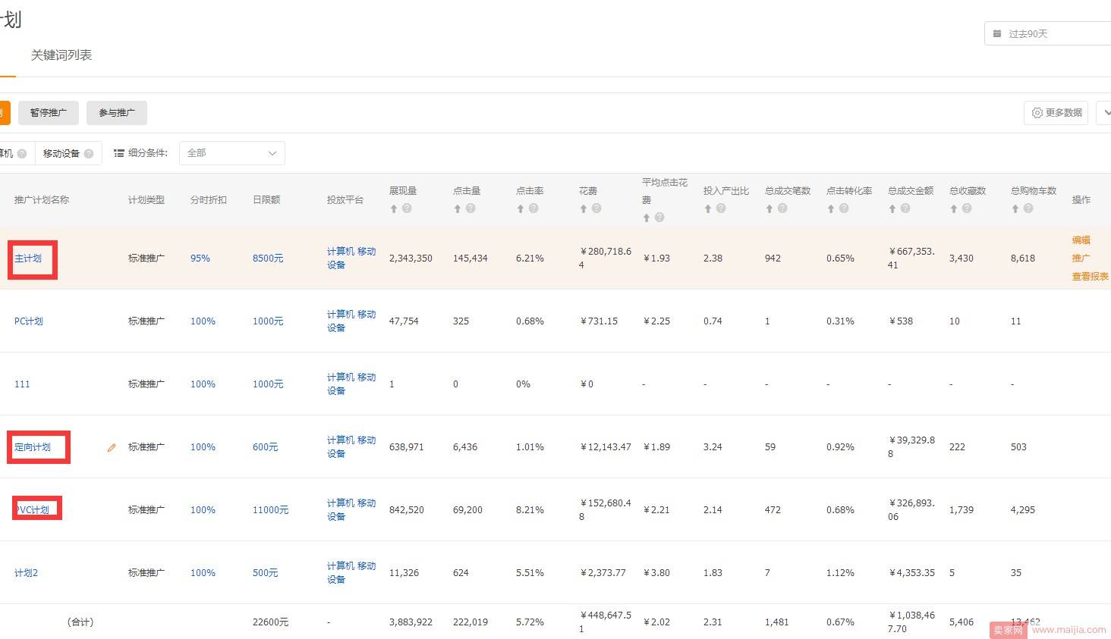
Task: Sort by 总购物车数 using its arrow icon
Action: (x=1015, y=208)
